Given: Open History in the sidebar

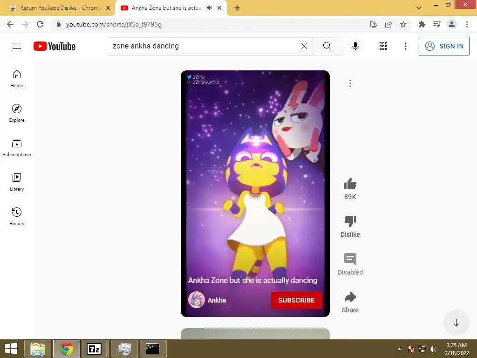Looking at the screenshot, I should tap(17, 216).
